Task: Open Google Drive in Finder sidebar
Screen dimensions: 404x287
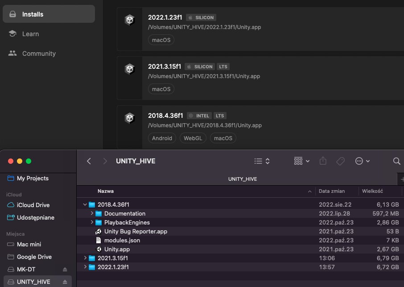Action: pos(34,257)
